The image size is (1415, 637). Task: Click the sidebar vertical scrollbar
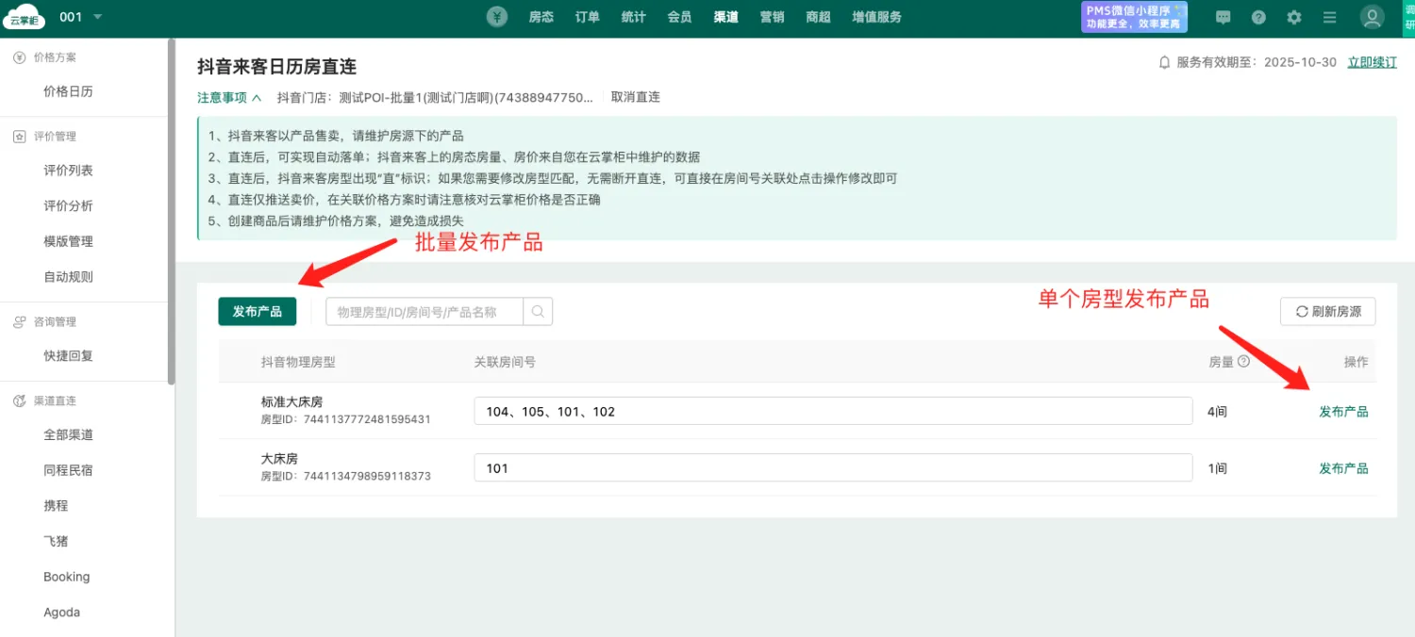click(171, 212)
